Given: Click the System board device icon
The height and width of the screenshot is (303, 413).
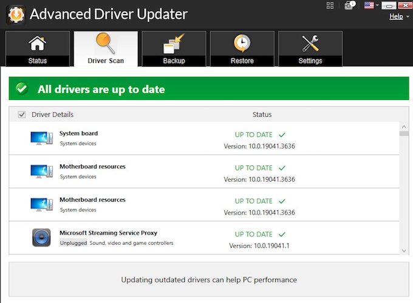Looking at the screenshot, I should (42, 138).
